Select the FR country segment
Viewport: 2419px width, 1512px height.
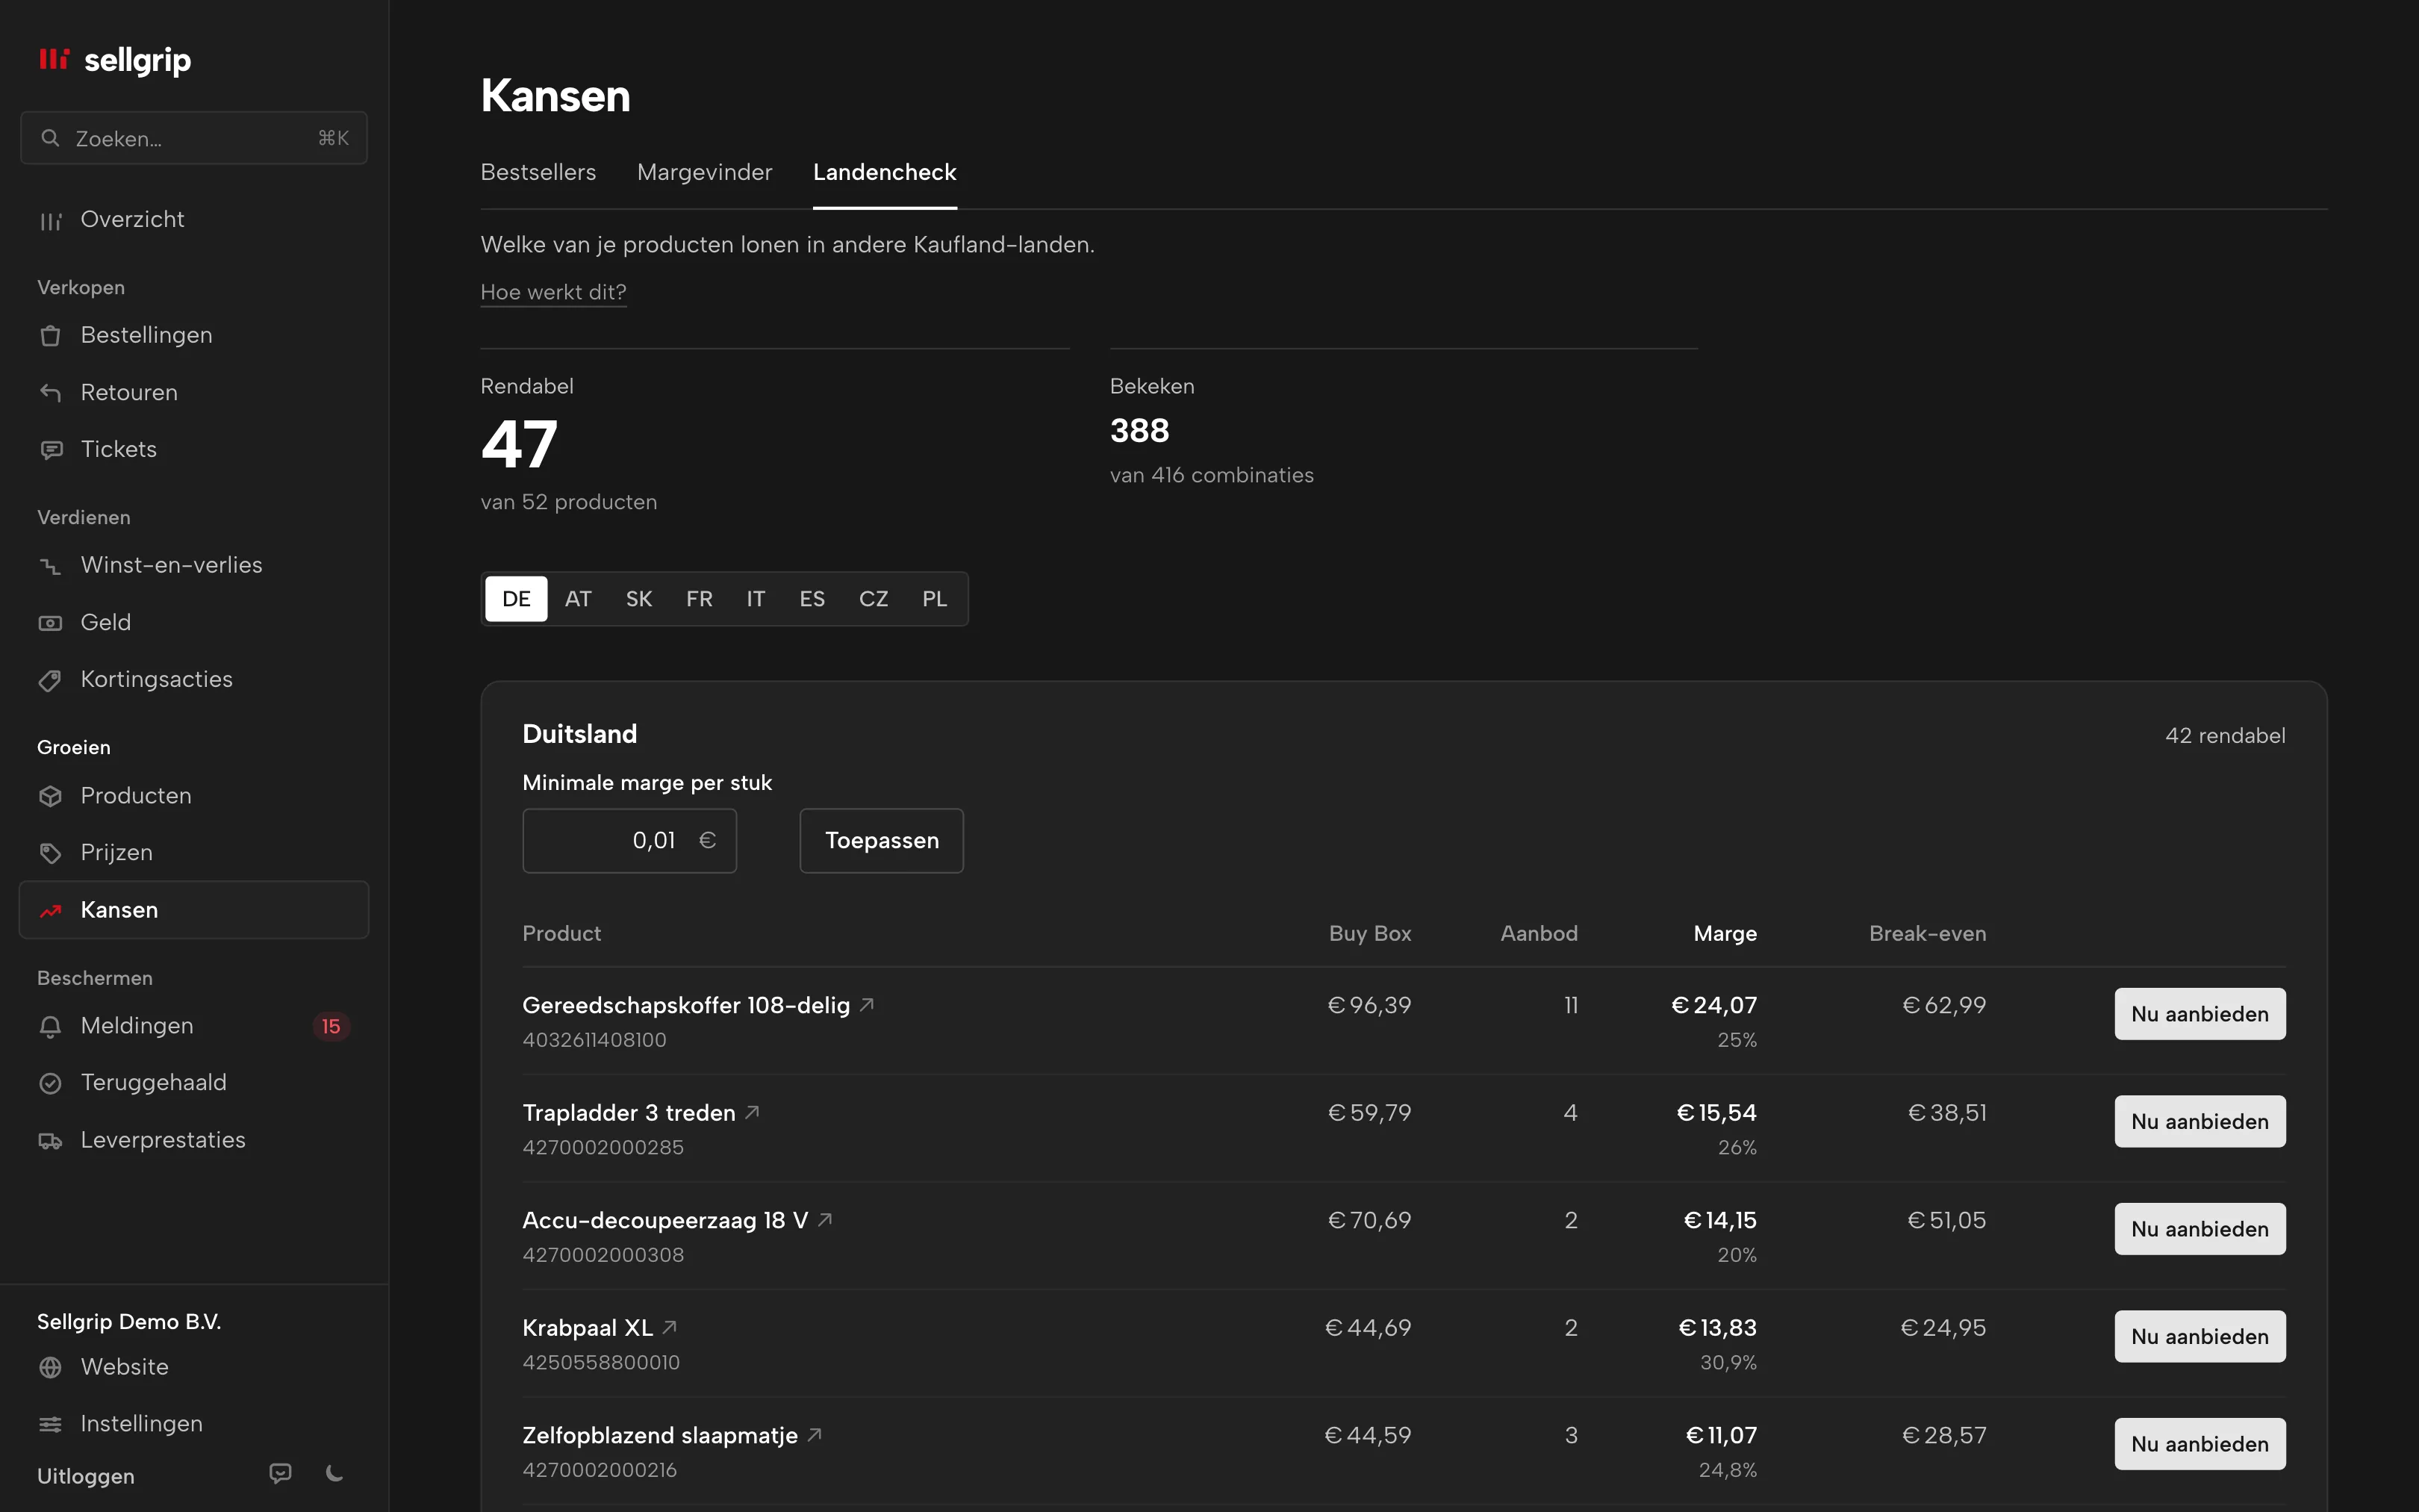pyautogui.click(x=699, y=599)
